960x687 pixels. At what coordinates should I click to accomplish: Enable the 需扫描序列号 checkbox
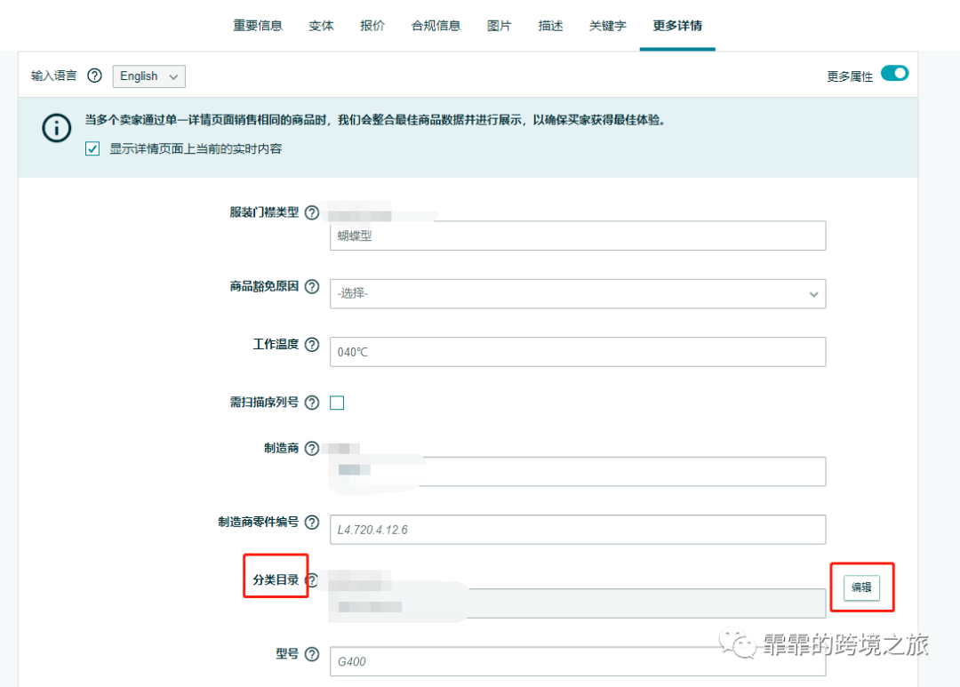[337, 403]
